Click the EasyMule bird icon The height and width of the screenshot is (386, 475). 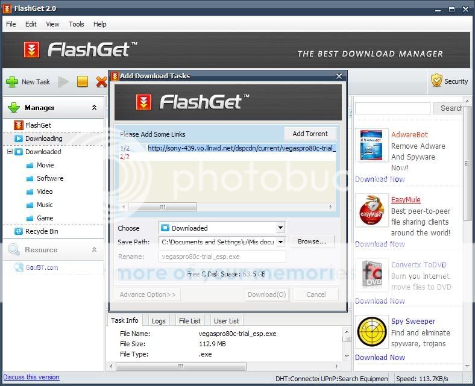[372, 210]
